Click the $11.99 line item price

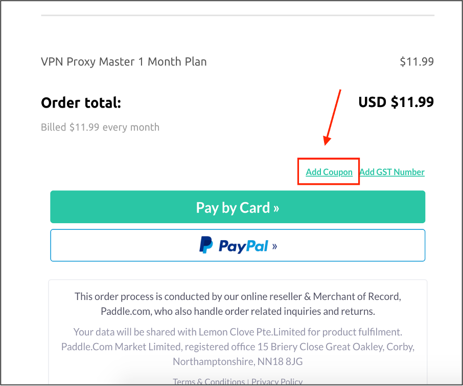(x=416, y=62)
